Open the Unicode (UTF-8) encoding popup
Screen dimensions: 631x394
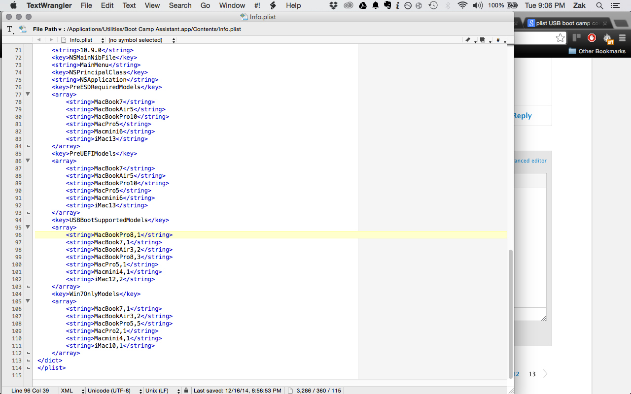pyautogui.click(x=114, y=391)
